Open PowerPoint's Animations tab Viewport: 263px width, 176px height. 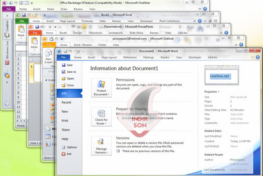(x=116, y=33)
